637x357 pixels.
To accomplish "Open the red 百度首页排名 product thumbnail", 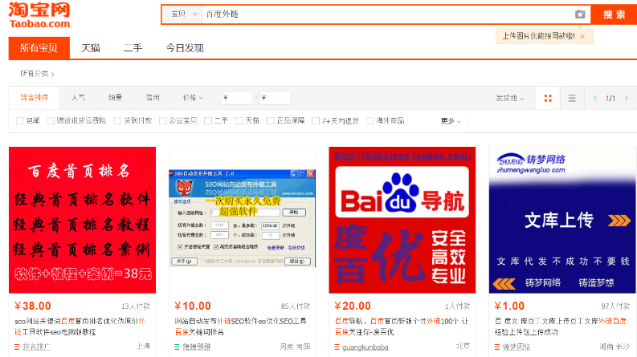I will tap(82, 220).
